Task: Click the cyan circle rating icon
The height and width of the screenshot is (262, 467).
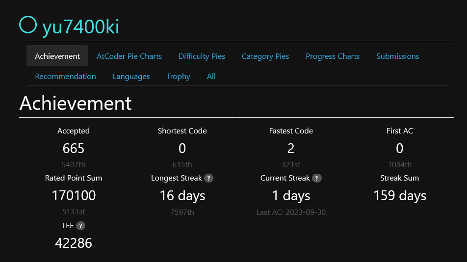Action: (28, 25)
